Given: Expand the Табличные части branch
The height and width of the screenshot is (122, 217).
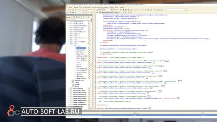Looking at the screenshot, I should [x=71, y=80].
